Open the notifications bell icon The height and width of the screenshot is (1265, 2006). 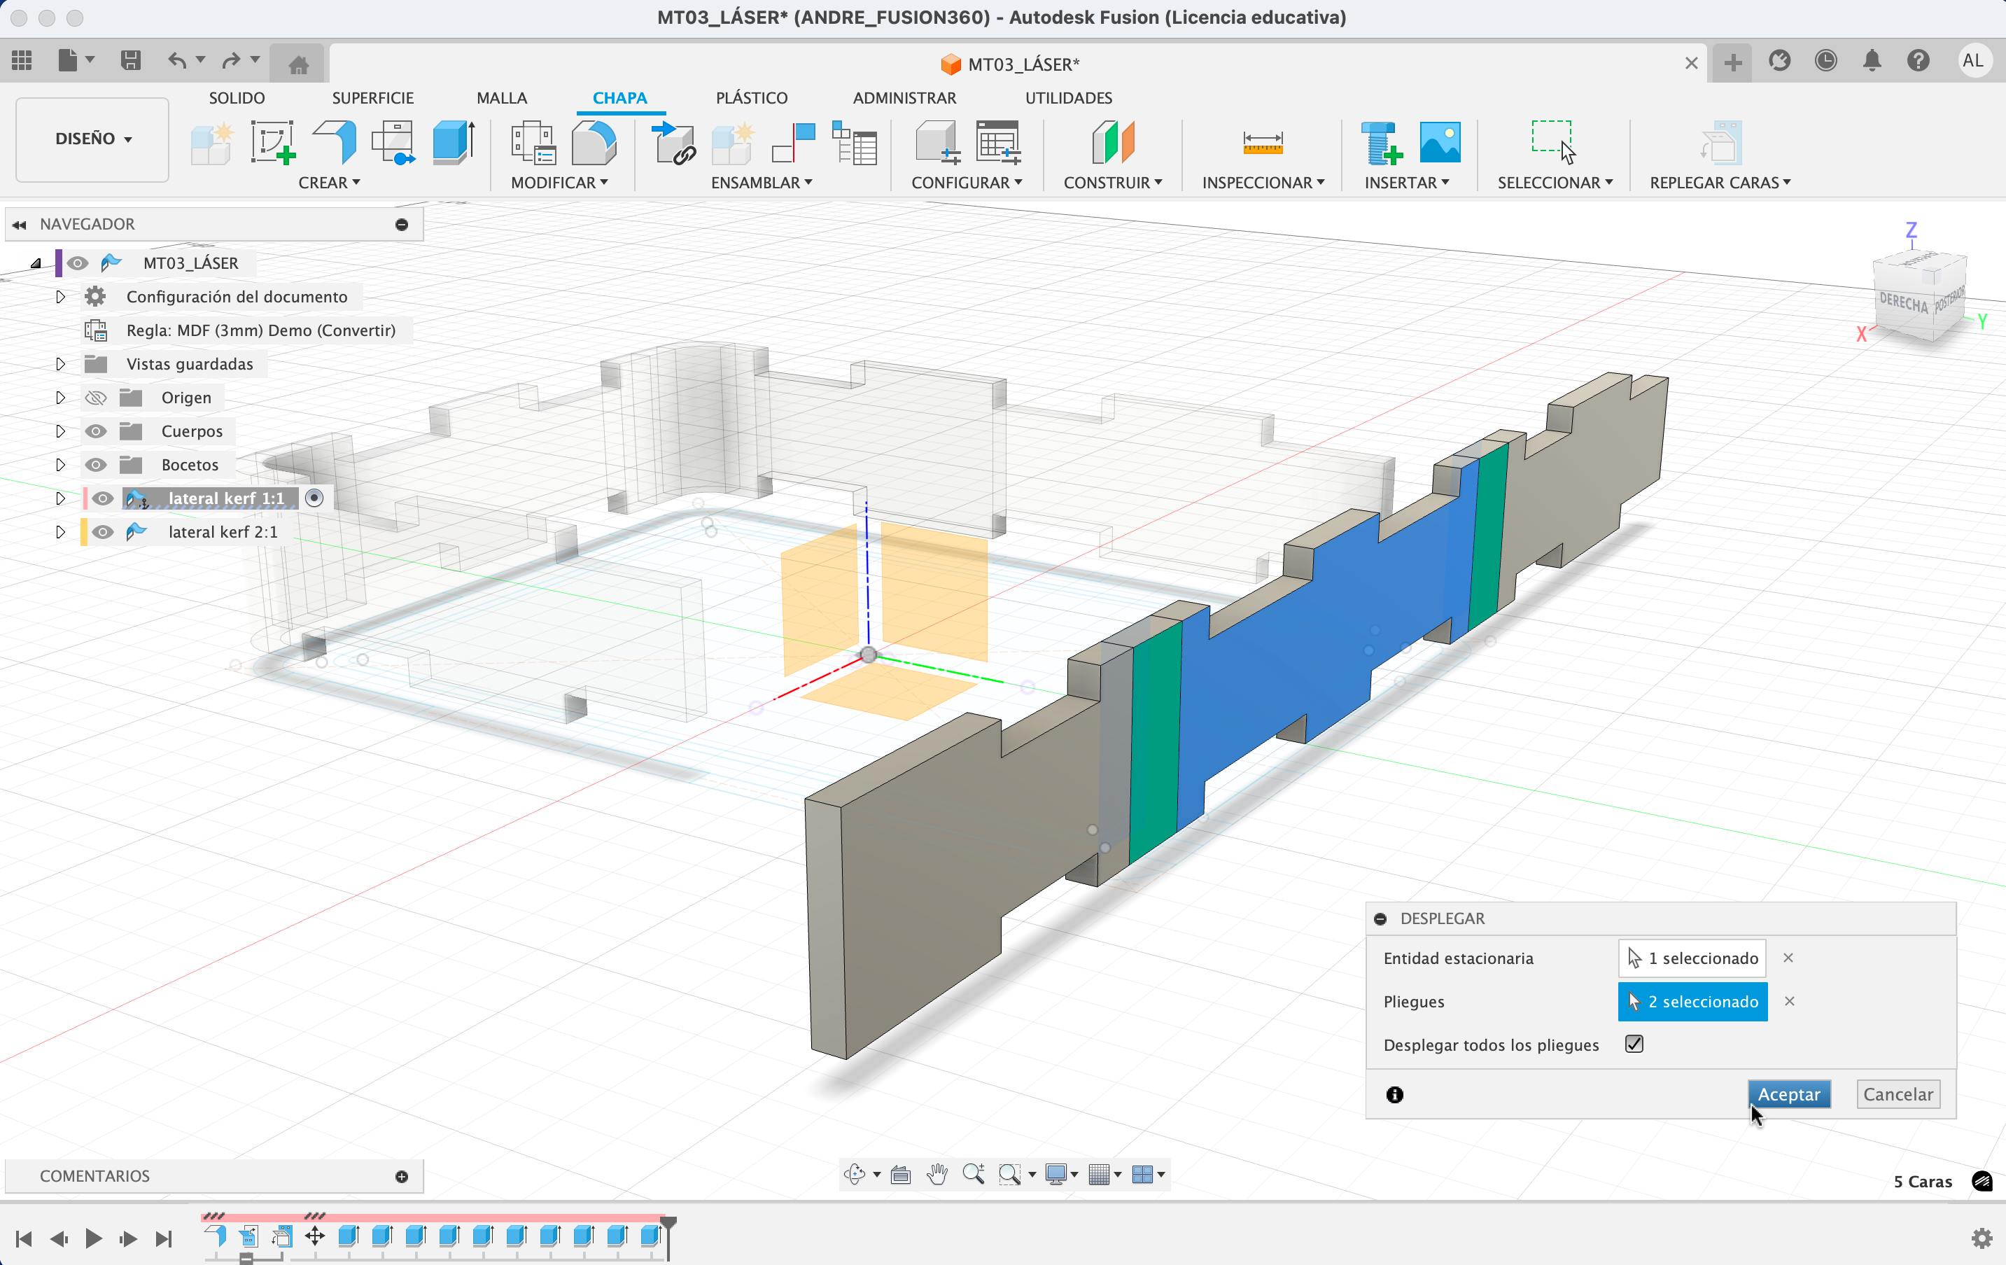pos(1872,61)
